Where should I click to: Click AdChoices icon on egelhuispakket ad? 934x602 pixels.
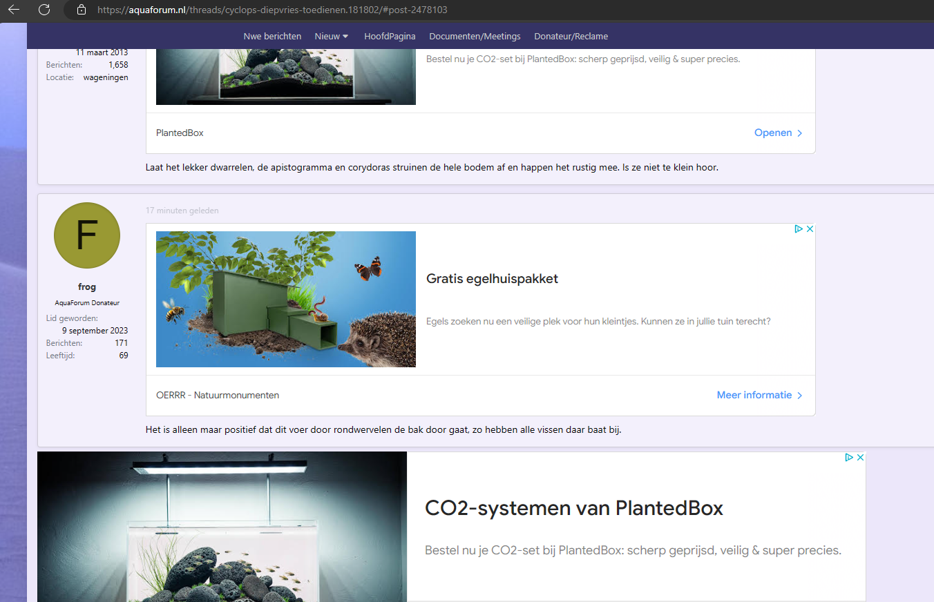[x=798, y=229]
